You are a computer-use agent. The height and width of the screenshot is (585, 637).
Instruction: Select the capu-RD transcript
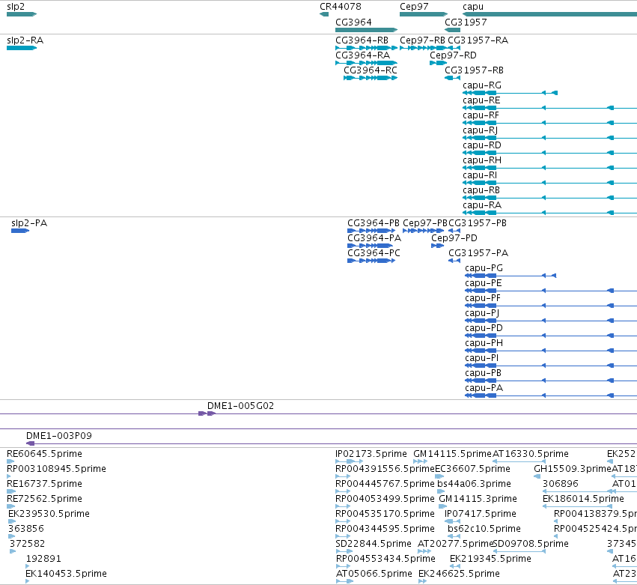click(549, 154)
